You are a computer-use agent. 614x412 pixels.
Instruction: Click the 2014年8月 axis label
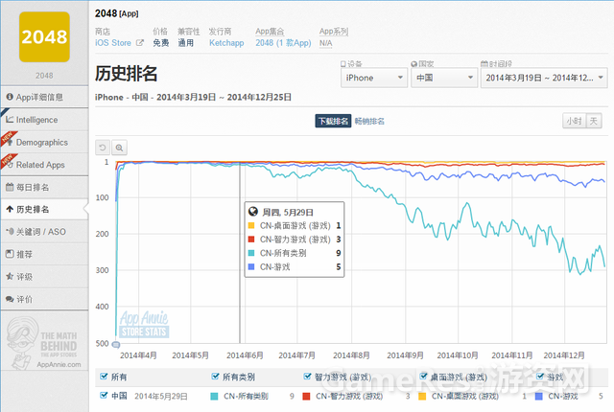pos(351,355)
